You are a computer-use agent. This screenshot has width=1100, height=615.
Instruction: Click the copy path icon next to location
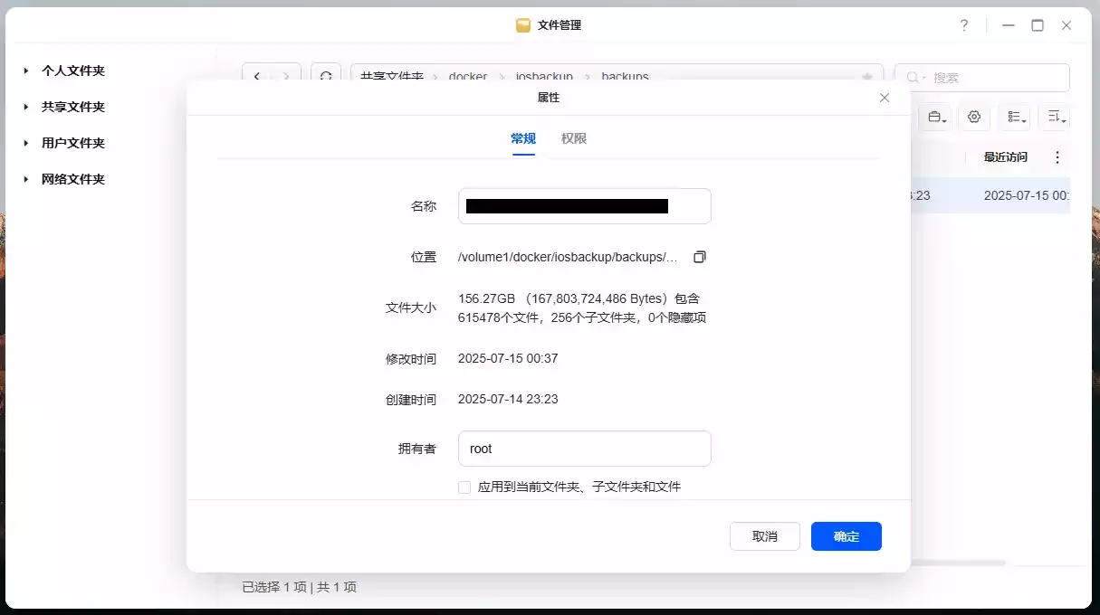[x=699, y=257]
